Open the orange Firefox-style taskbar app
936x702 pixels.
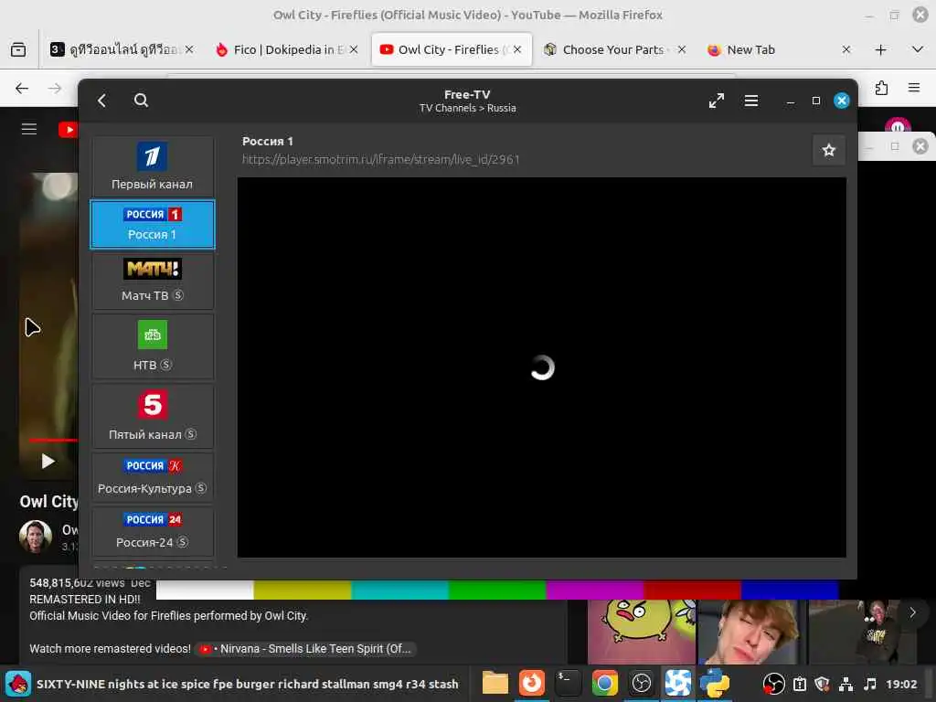pyautogui.click(x=531, y=684)
